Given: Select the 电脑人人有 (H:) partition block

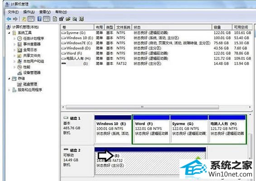Looking at the screenshot, I should click(227, 129).
